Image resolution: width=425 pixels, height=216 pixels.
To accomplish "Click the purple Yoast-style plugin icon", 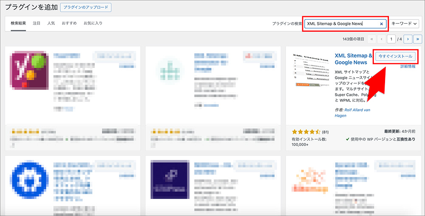I will click(x=29, y=70).
